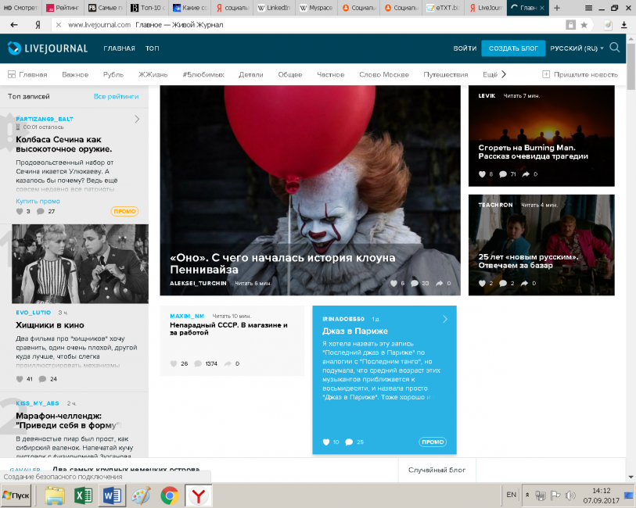This screenshot has height=508, width=636.
Task: Select the Рубль category
Action: click(113, 74)
